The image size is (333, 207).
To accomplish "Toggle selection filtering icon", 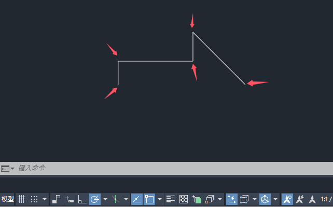I will (244, 199).
